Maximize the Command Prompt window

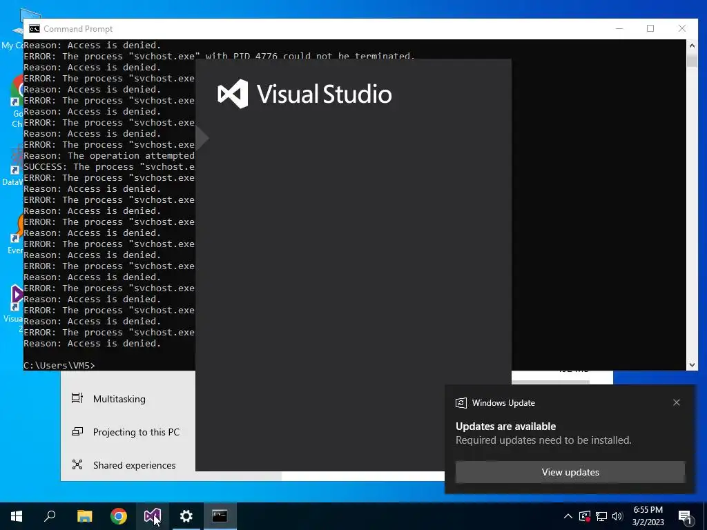point(650,28)
